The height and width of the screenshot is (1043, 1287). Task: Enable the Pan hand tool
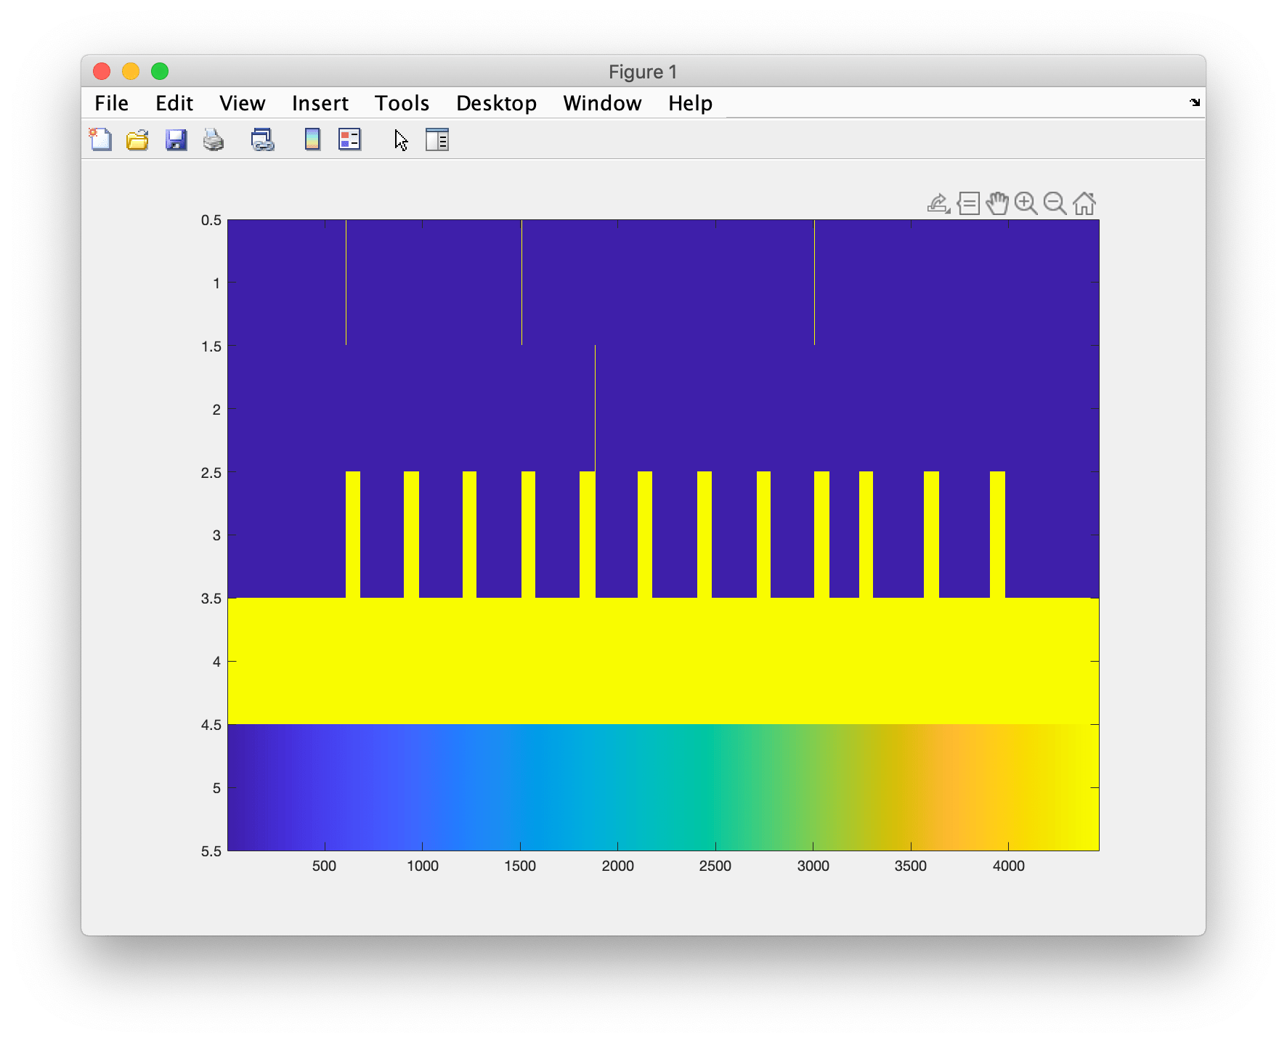(x=996, y=204)
